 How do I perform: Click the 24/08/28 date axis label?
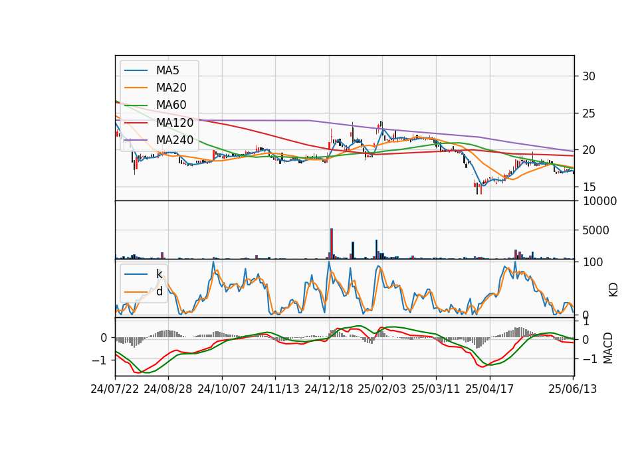168,390
